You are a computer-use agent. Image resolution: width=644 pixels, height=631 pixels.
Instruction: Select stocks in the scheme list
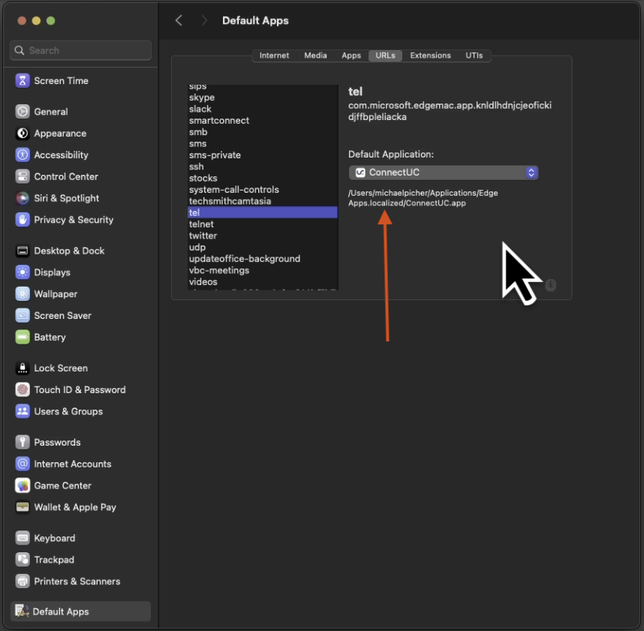point(263,178)
